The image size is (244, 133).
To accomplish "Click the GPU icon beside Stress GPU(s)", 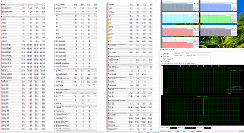I will (161, 61).
